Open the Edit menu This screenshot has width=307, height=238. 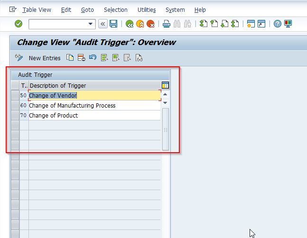point(66,10)
